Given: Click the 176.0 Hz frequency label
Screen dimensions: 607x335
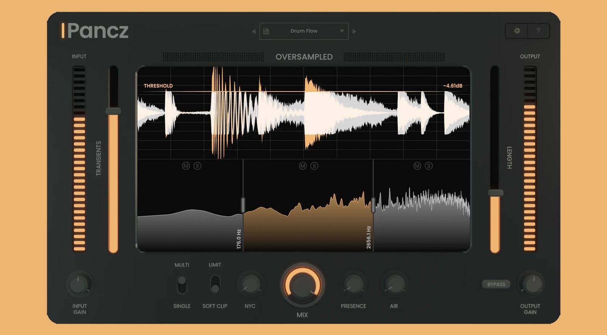Looking at the screenshot, I should tap(238, 239).
